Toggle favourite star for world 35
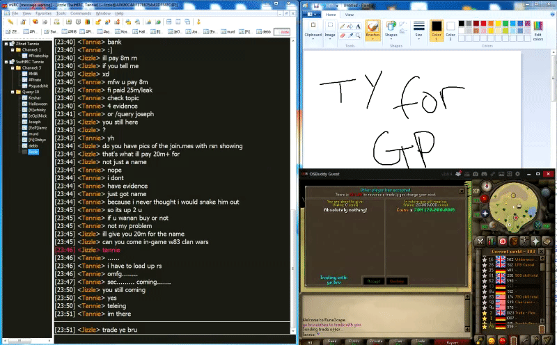 (484, 270)
